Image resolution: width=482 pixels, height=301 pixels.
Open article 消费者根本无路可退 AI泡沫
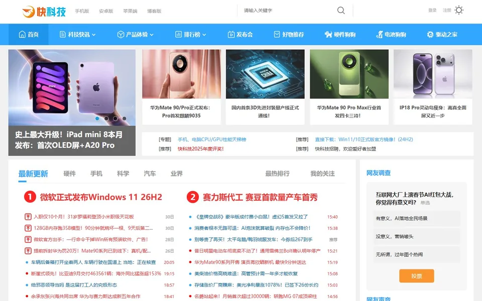click(253, 228)
